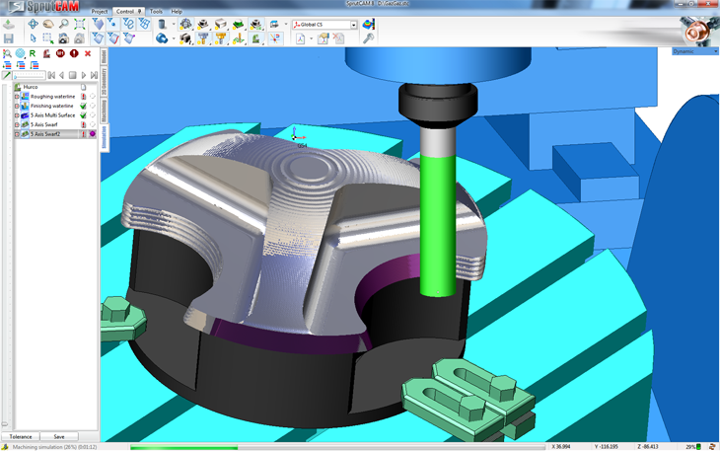Expand the 5 Axis Swarf node

coord(17,124)
